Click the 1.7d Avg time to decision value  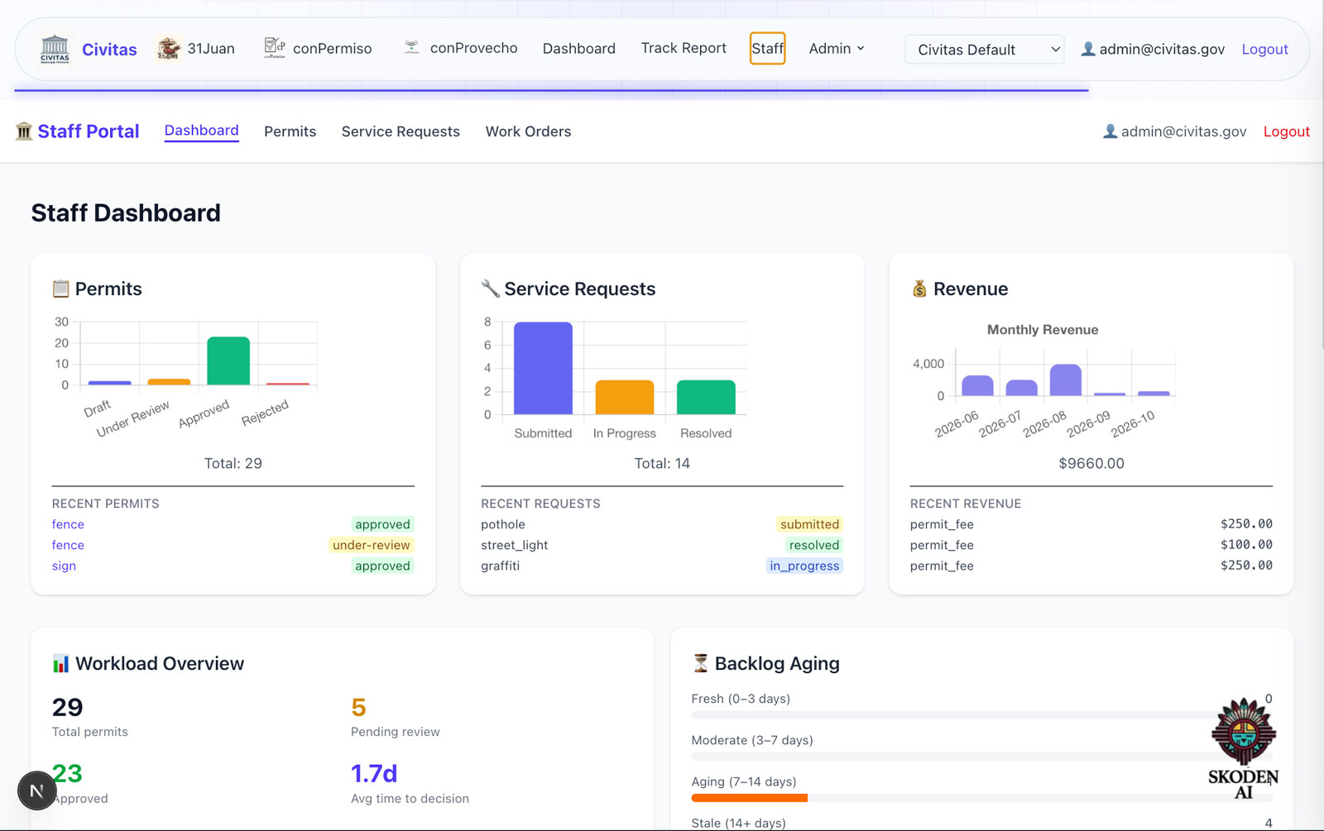click(374, 774)
